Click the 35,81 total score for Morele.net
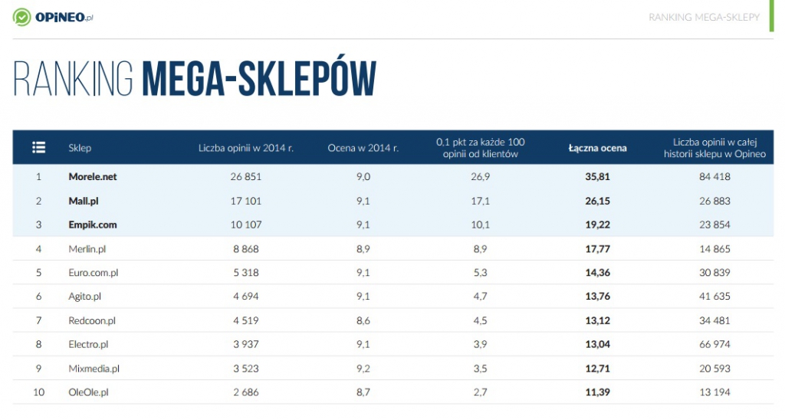Screen dimensions: 785x420 597,177
